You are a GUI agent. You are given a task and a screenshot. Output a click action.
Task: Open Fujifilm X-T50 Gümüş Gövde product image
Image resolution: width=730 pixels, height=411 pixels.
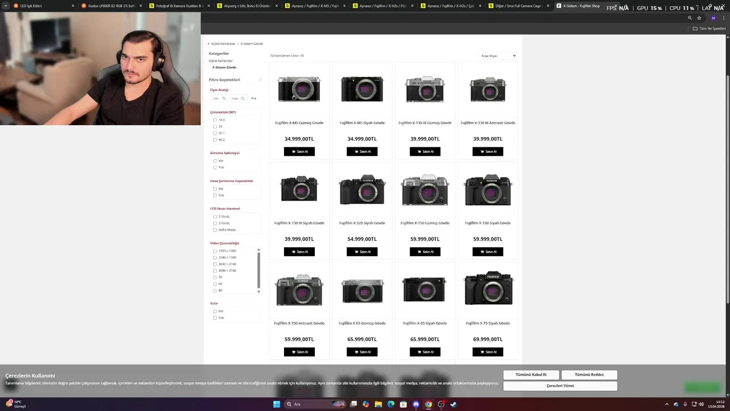425,190
